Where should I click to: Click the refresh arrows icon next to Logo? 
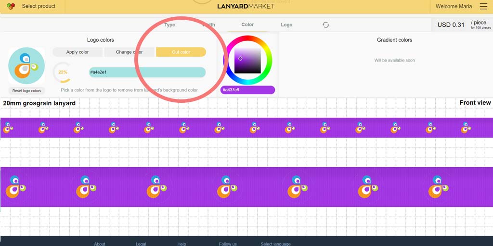tap(326, 25)
